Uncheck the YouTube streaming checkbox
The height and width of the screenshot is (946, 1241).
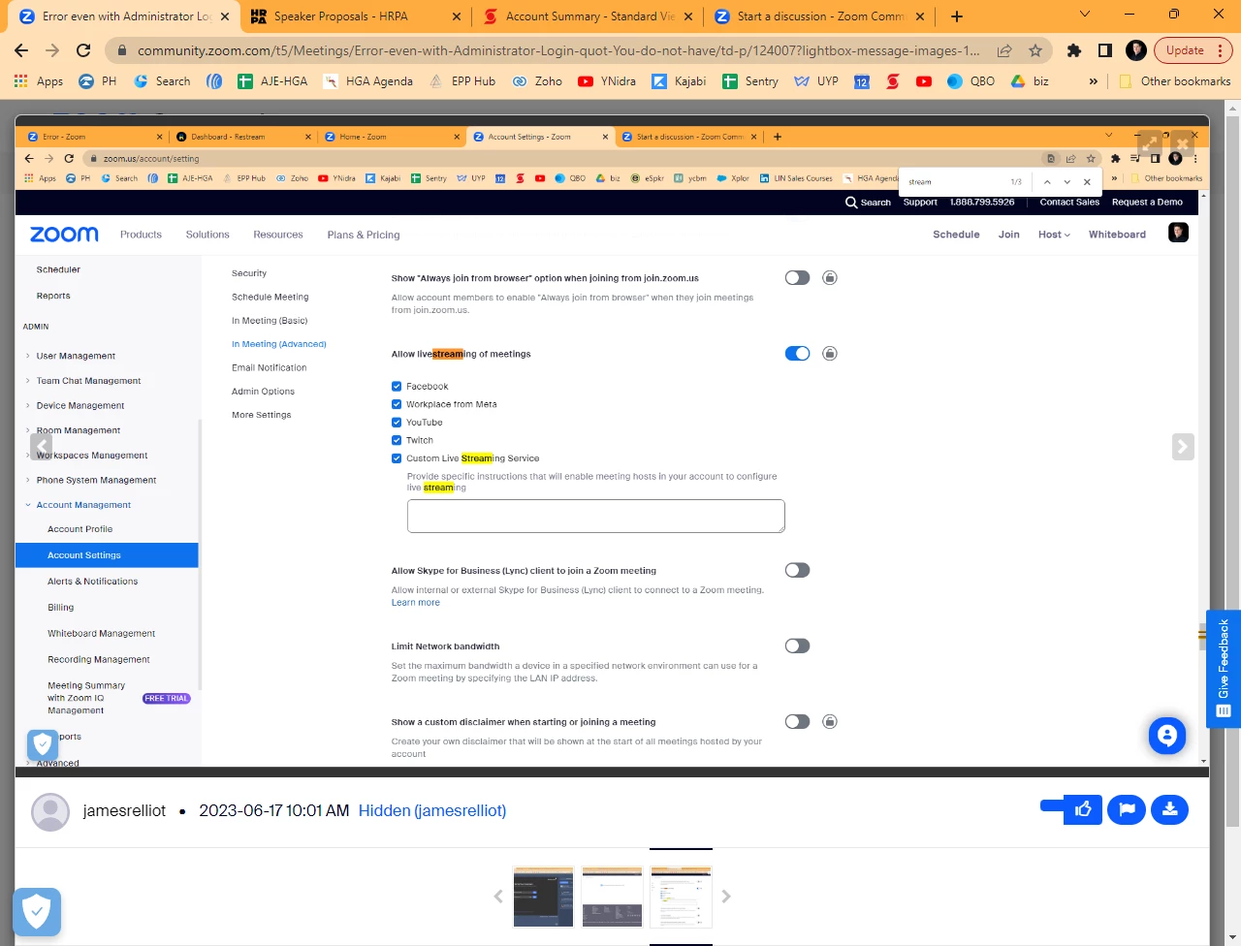[397, 423]
